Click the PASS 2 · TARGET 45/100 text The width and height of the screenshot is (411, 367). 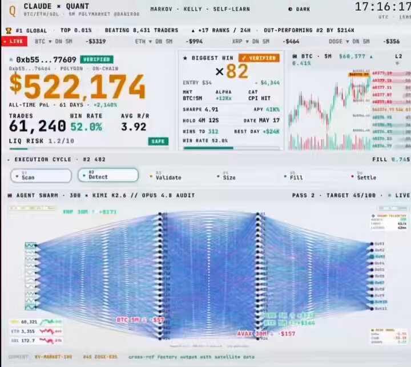pyautogui.click(x=334, y=195)
